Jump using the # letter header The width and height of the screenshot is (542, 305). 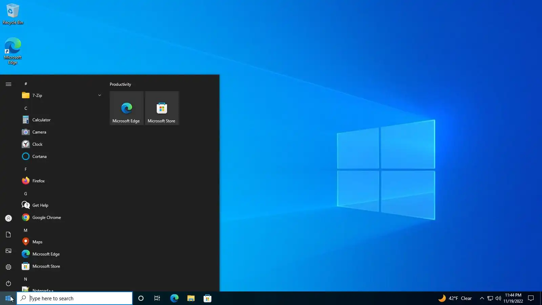pos(26,84)
